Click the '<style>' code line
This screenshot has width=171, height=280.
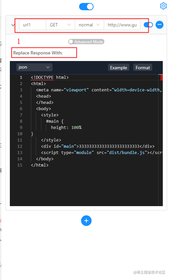coord(50,115)
